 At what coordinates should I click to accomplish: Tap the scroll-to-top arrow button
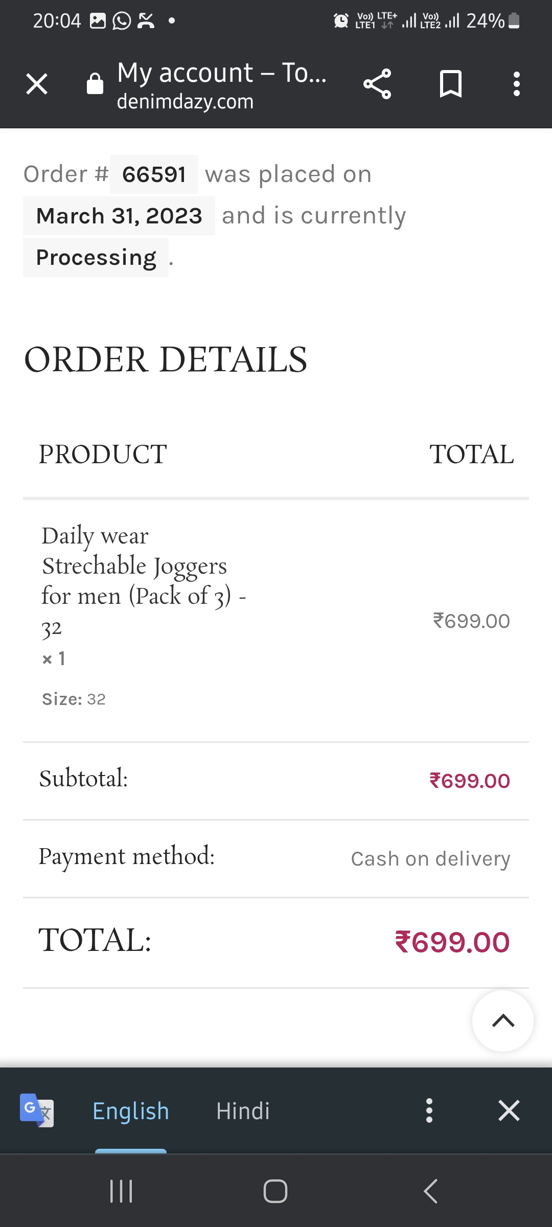coord(503,1021)
